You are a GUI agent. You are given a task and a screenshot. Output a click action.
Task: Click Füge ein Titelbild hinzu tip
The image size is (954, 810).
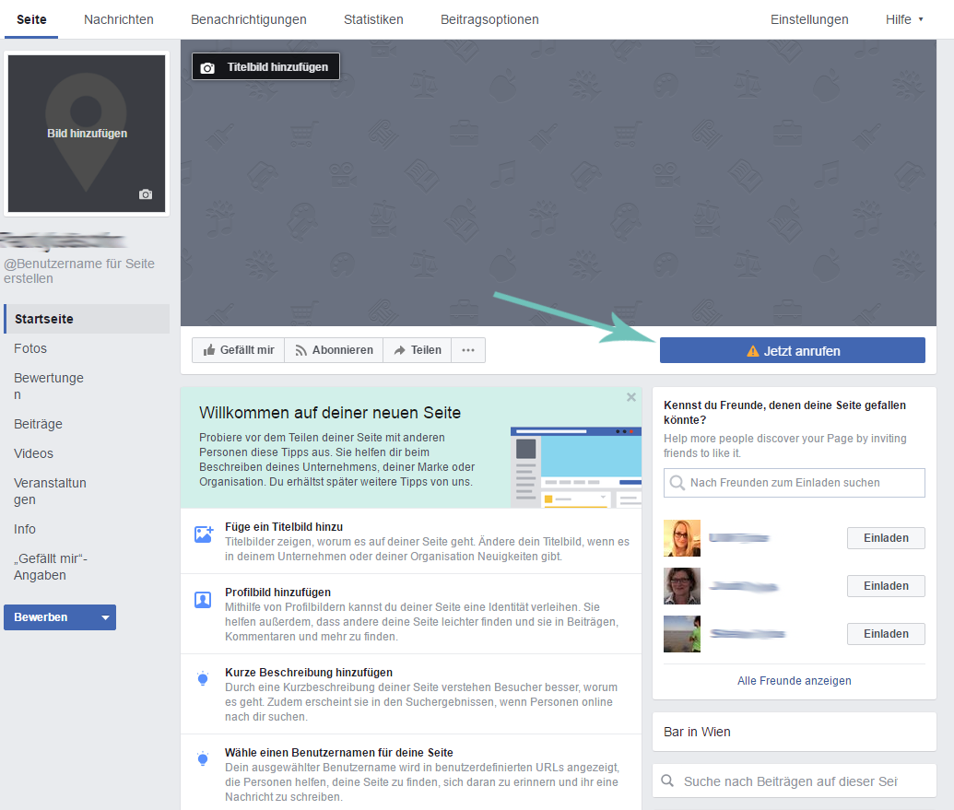click(411, 541)
